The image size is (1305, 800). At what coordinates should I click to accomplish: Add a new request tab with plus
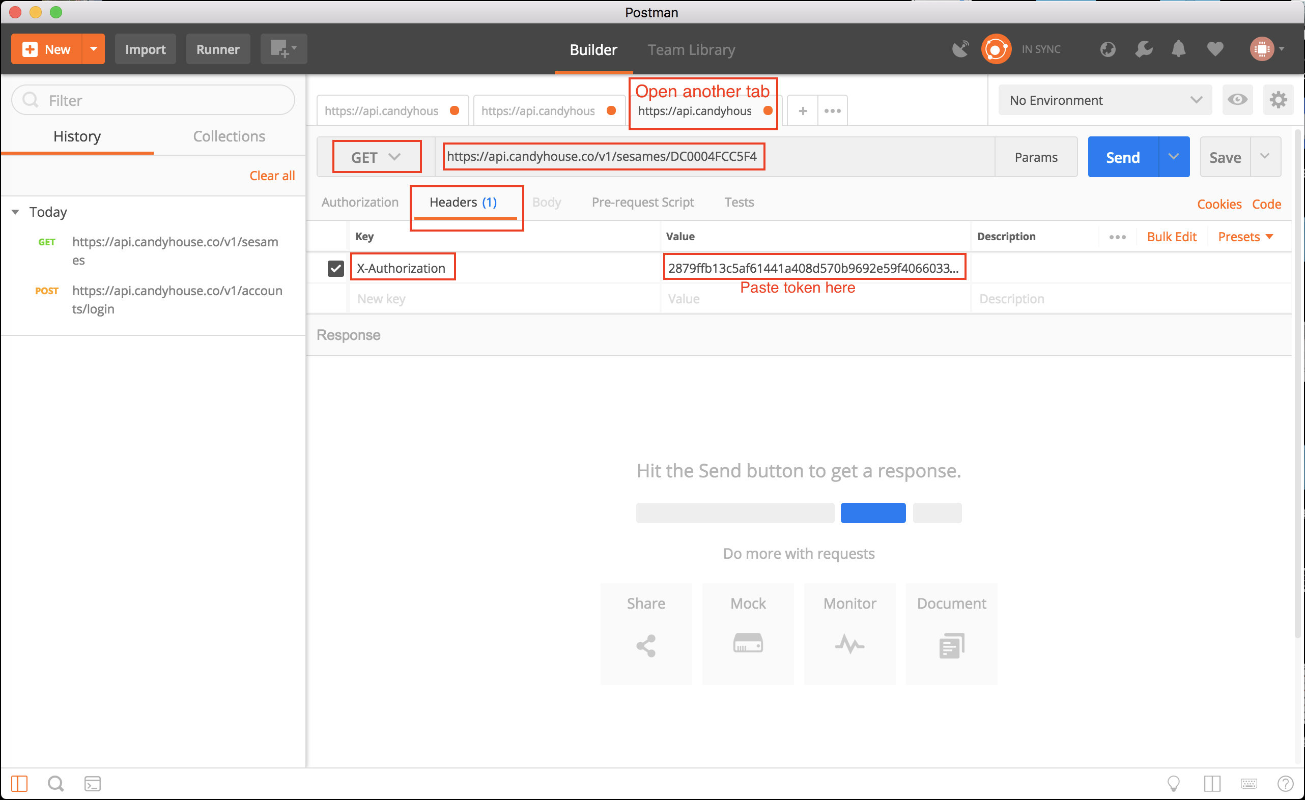[x=802, y=110]
